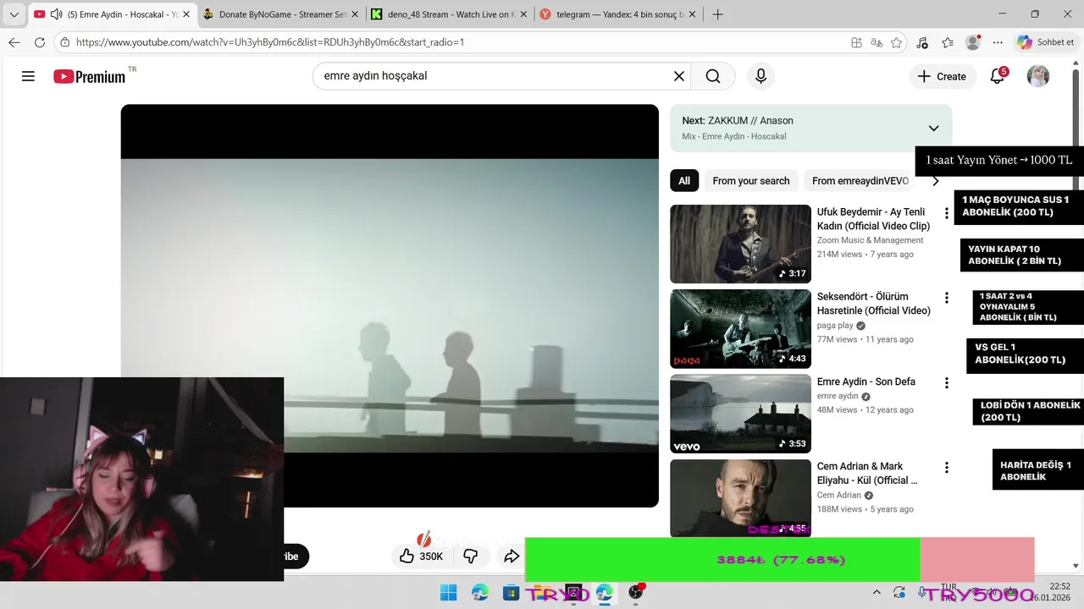1084x609 pixels.
Task: Open Windows Start menu
Action: click(448, 592)
